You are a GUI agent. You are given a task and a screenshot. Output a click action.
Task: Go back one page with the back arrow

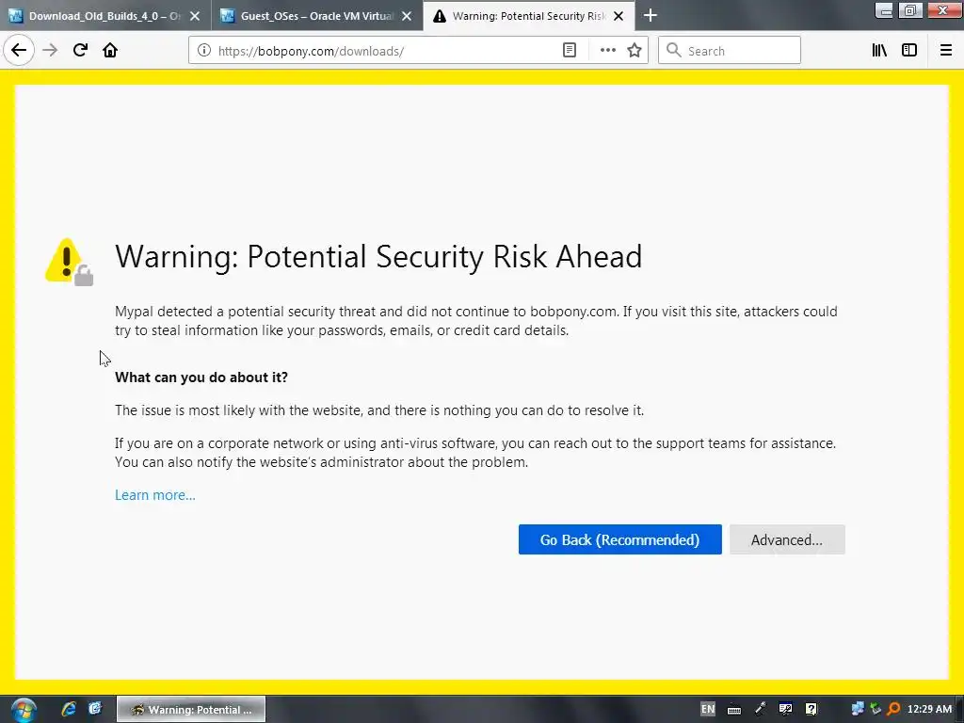[19, 51]
